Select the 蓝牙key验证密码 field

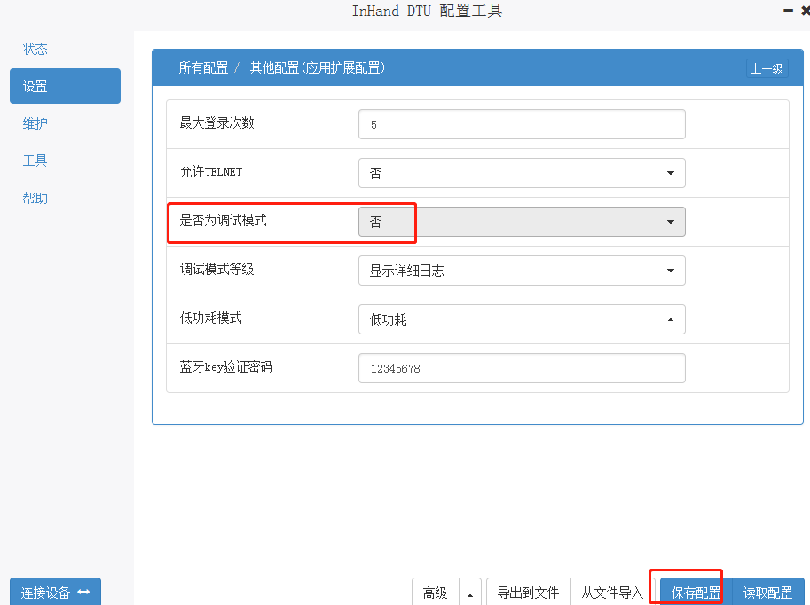pyautogui.click(x=521, y=368)
